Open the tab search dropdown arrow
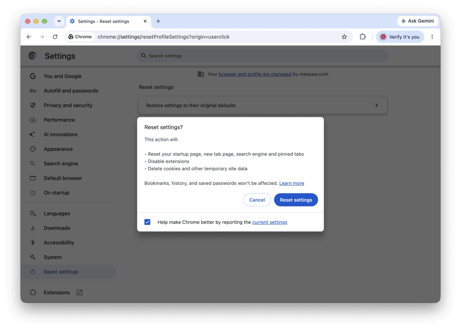The height and width of the screenshot is (330, 461). point(59,21)
